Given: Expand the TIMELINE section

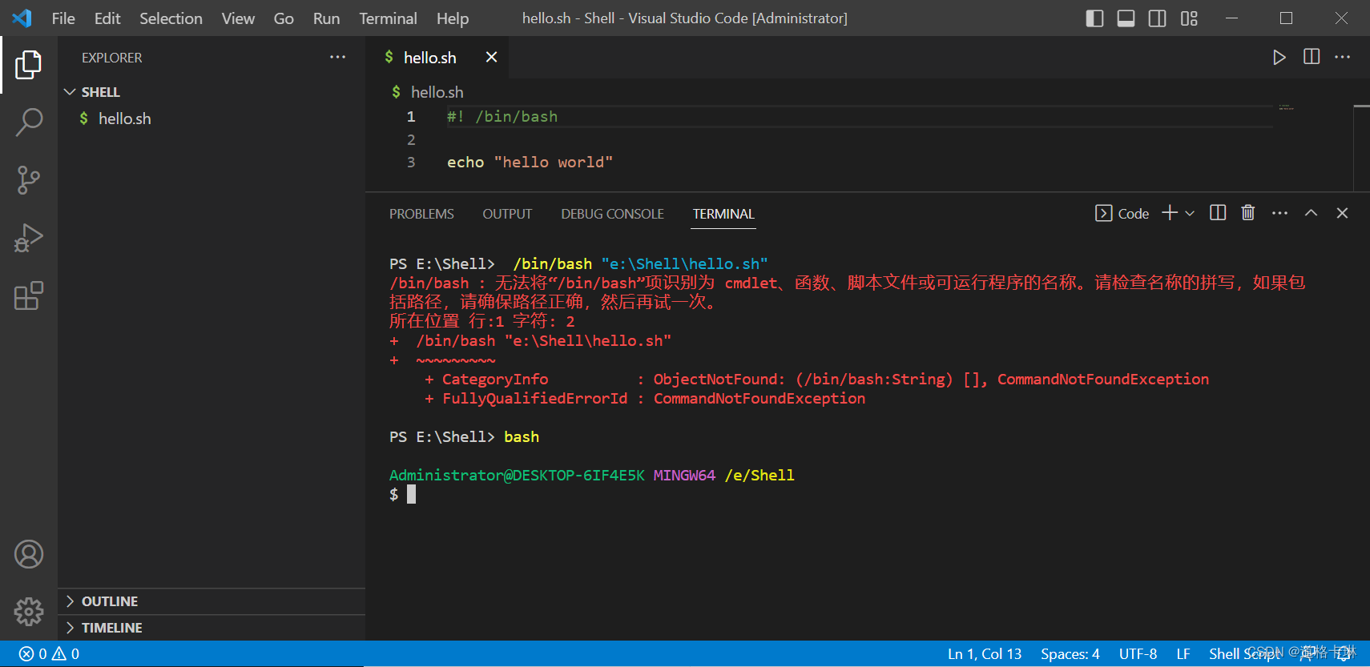Looking at the screenshot, I should coord(212,628).
